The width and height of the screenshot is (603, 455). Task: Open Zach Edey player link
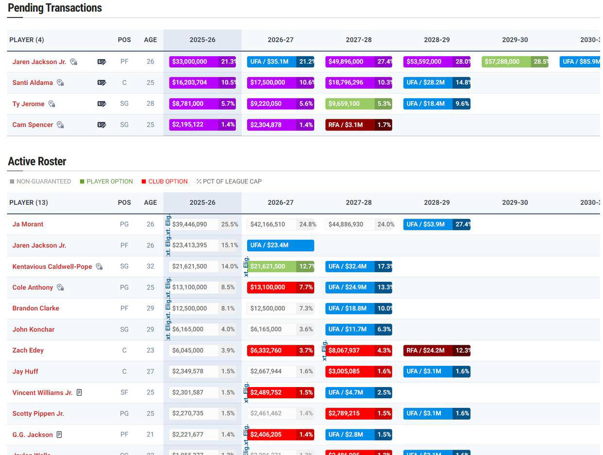[x=28, y=350]
